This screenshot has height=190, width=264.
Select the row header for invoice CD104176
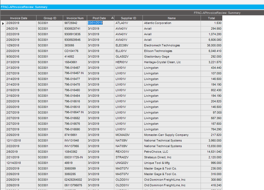(3, 51)
